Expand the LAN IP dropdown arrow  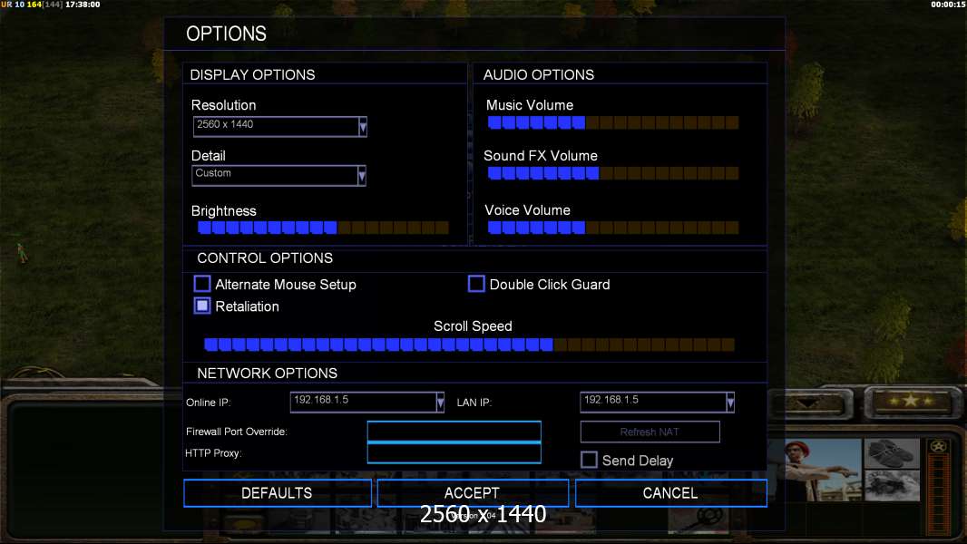click(x=730, y=403)
